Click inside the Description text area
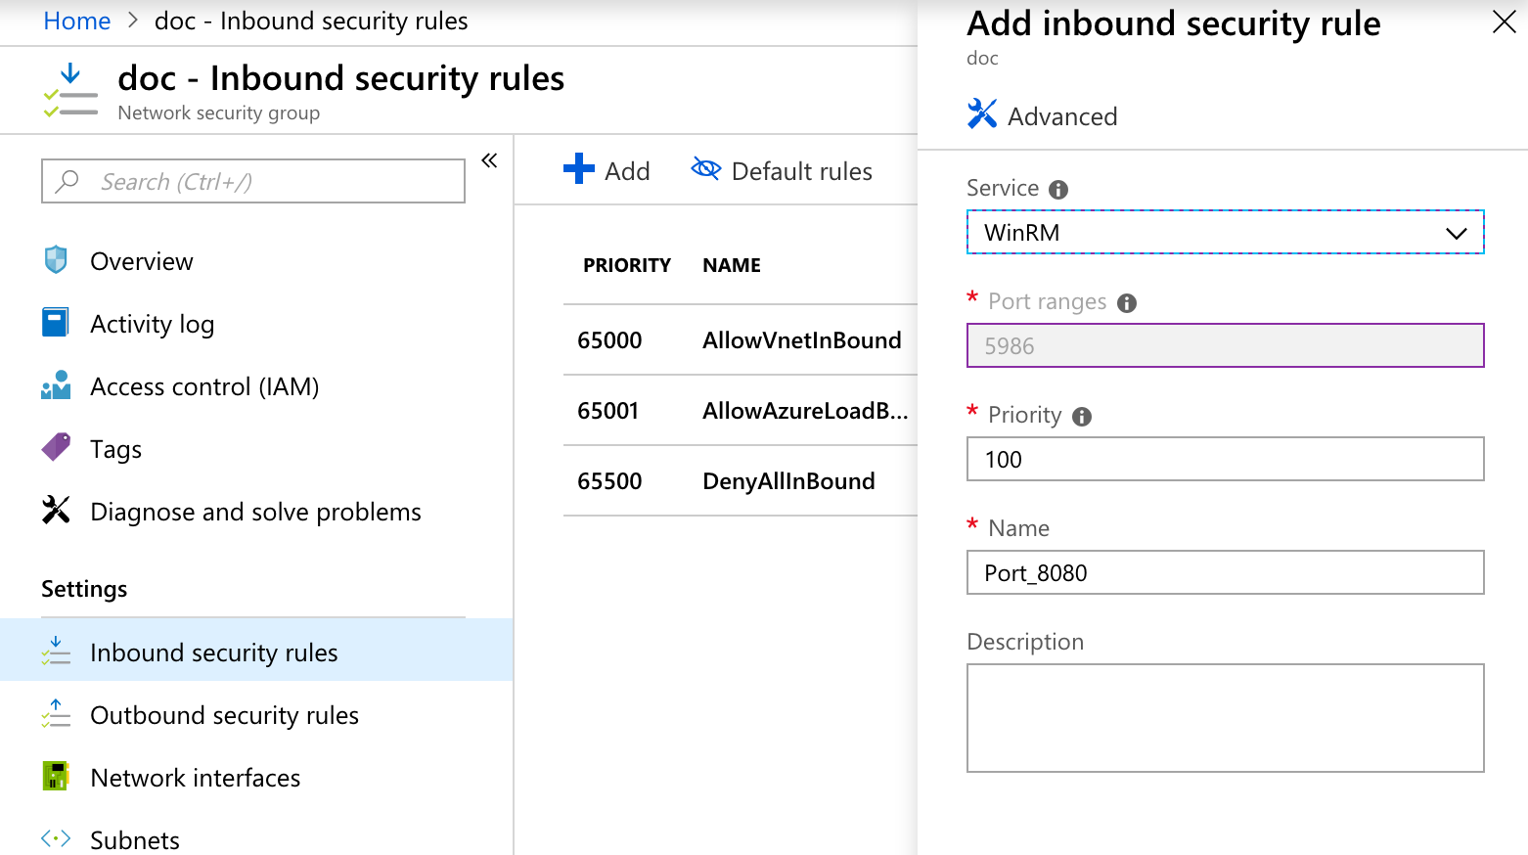 coord(1225,718)
